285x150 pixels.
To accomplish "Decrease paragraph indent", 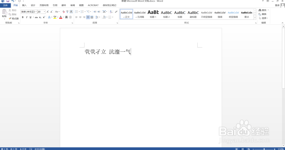I will click(95, 12).
